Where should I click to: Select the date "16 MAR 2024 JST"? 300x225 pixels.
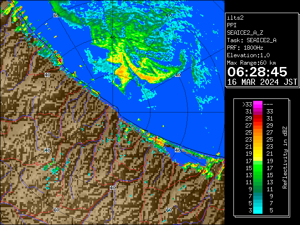point(262,82)
